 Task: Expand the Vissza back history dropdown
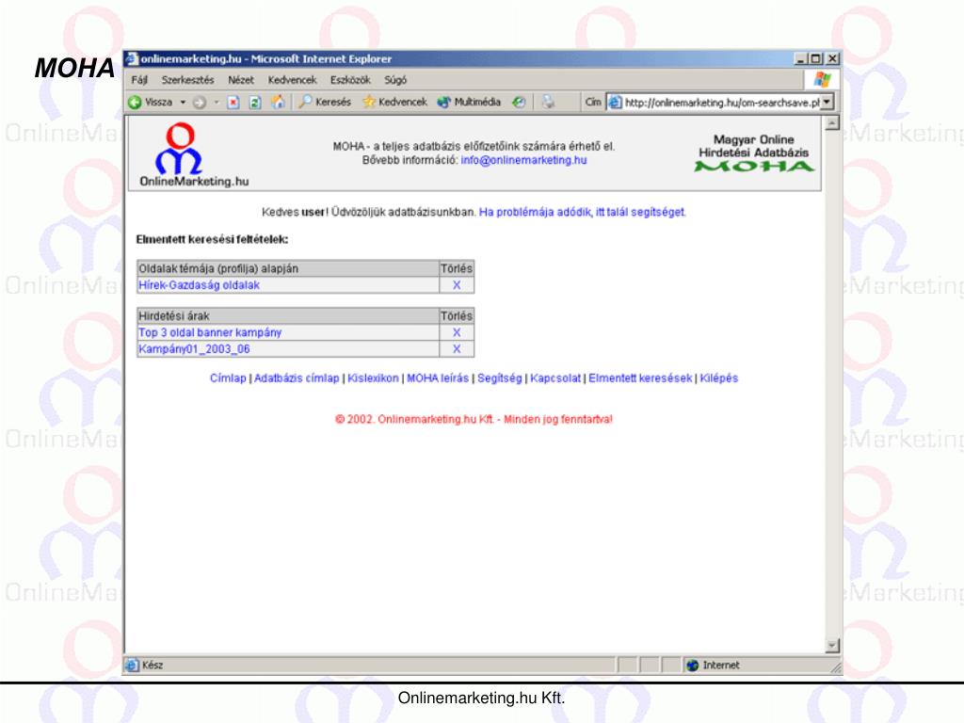[183, 103]
